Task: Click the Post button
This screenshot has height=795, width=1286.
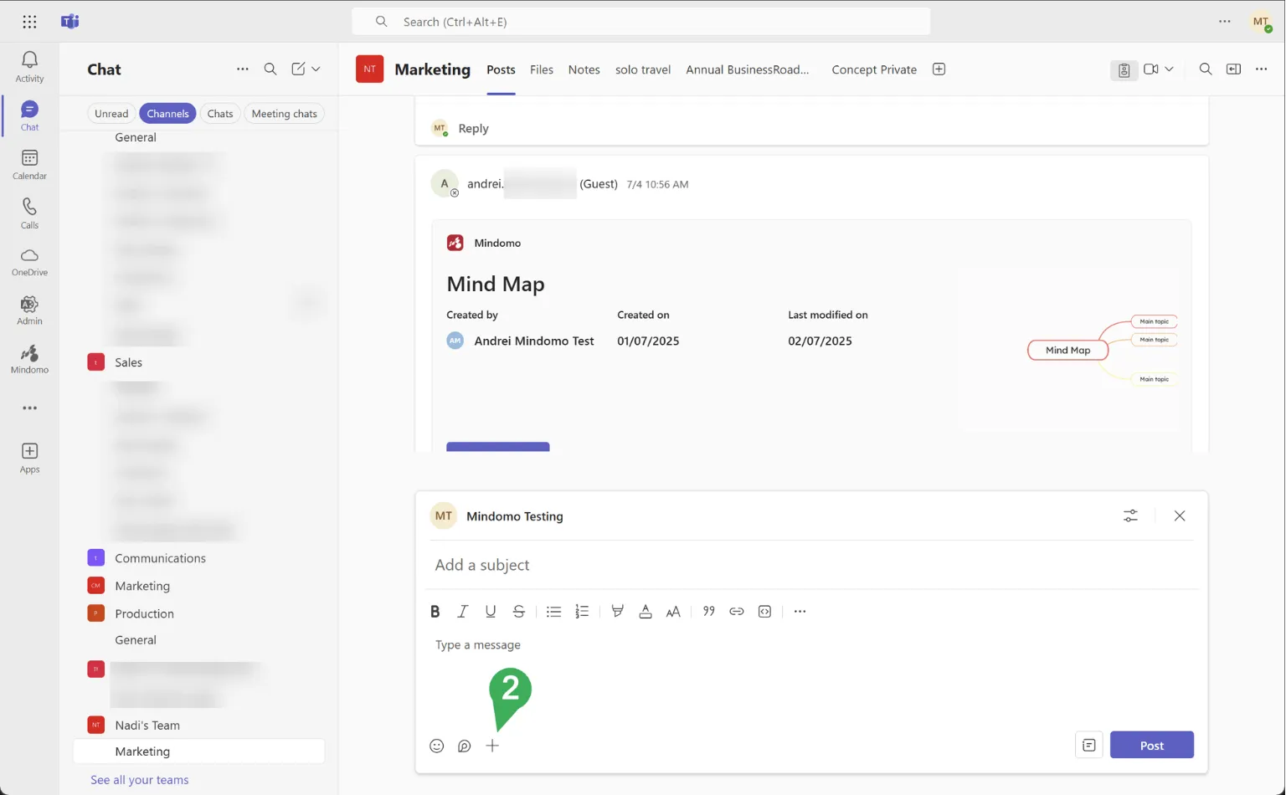Action: (1151, 745)
